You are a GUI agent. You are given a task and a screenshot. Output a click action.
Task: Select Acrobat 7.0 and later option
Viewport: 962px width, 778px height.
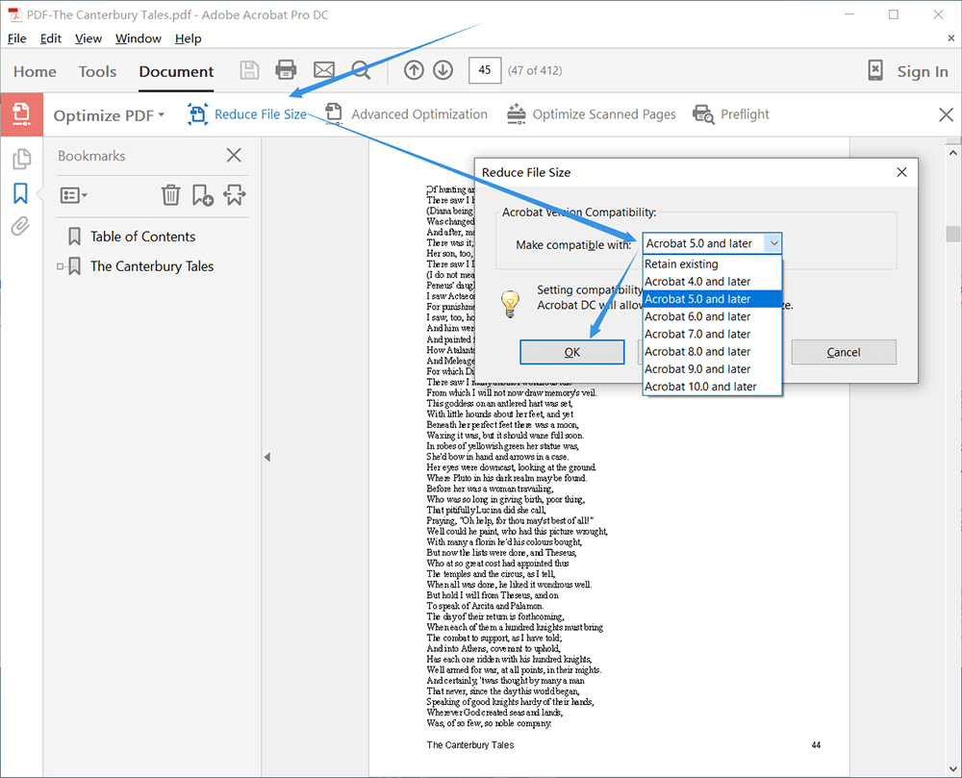click(697, 334)
